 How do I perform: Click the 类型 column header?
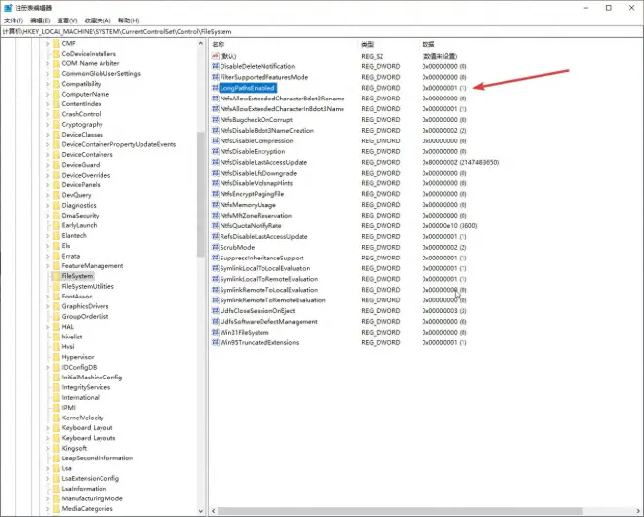click(x=388, y=44)
